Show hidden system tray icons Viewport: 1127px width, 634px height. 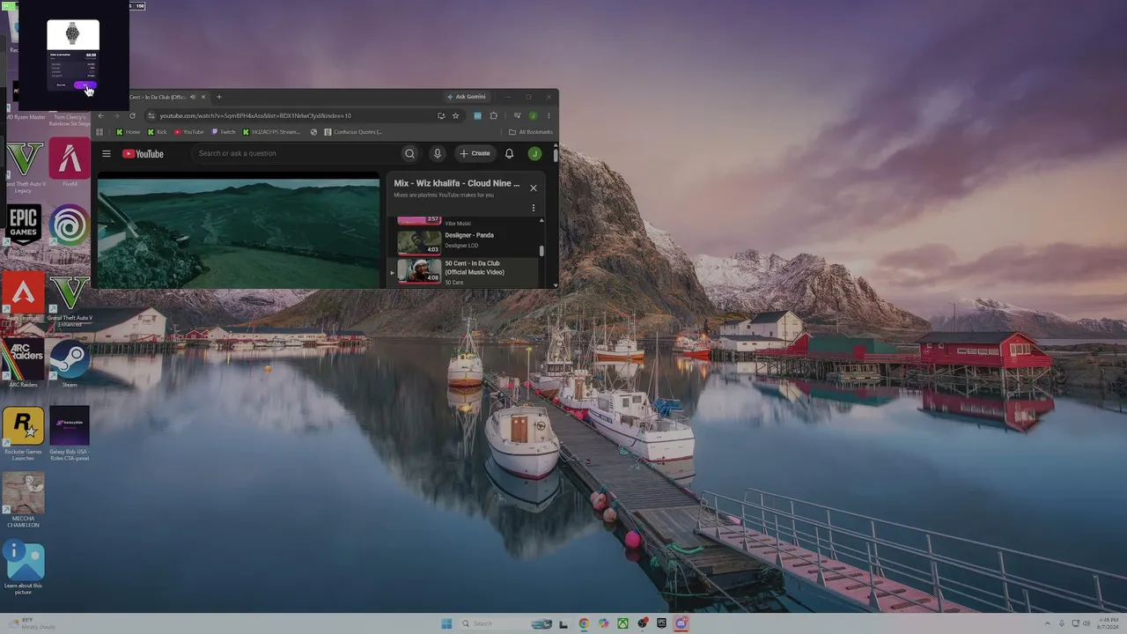[x=1048, y=623]
